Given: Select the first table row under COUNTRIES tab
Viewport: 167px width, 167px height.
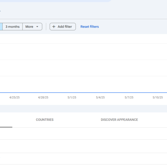Looking at the screenshot, I should (83, 134).
